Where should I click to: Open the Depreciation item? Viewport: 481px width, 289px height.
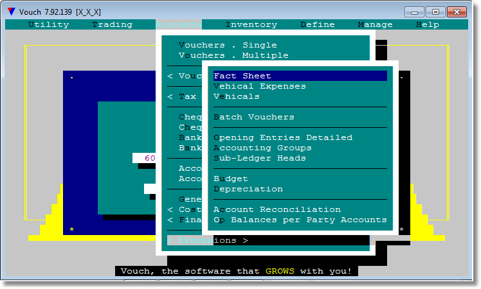[x=248, y=189]
